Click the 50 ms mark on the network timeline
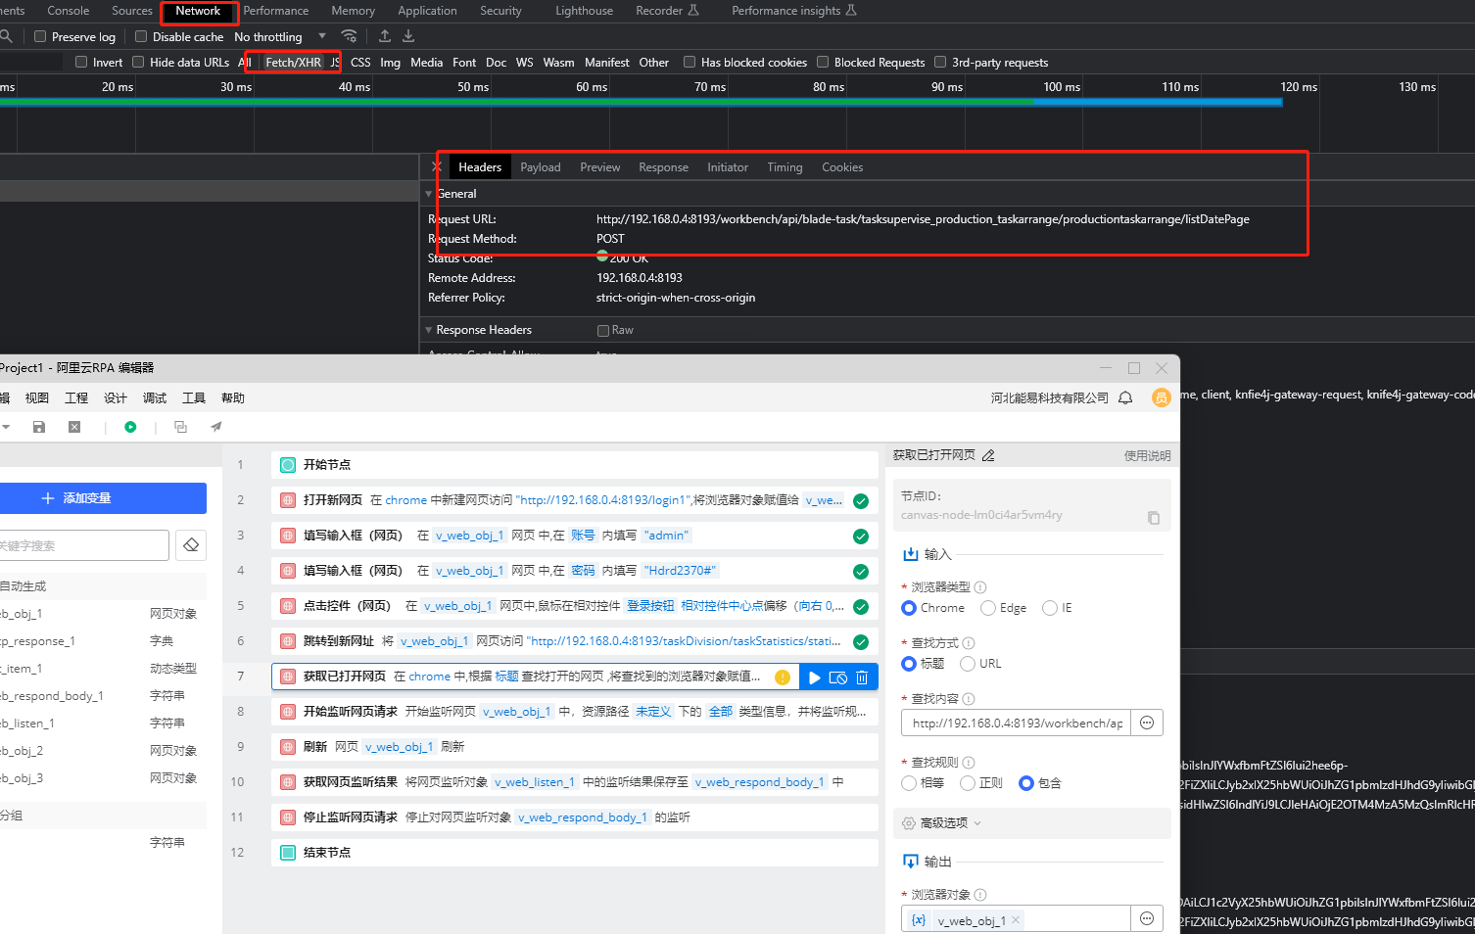This screenshot has width=1475, height=934. pos(473,87)
